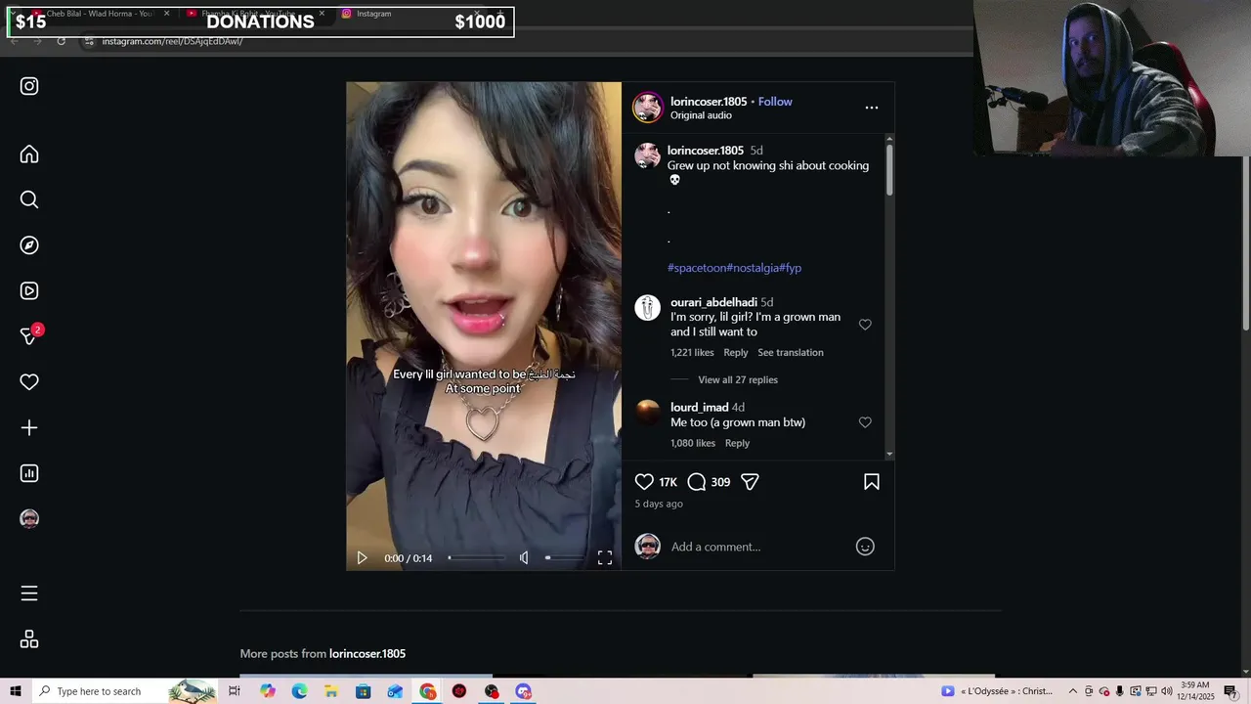Image resolution: width=1251 pixels, height=704 pixels.
Task: Like ourari_abdelhadi's comment
Action: click(865, 325)
